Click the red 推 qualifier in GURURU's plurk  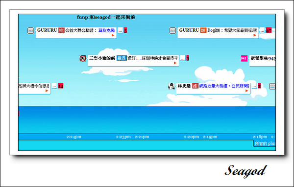click(61, 30)
